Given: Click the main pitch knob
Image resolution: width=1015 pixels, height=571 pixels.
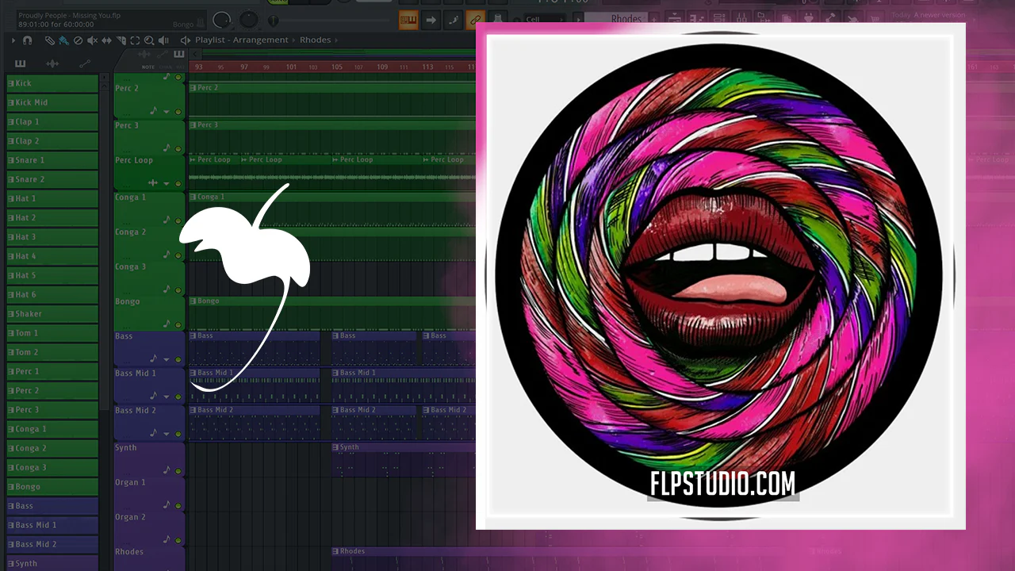Looking at the screenshot, I should pos(249,20).
